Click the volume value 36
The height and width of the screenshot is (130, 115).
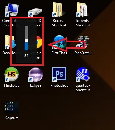click(26, 56)
